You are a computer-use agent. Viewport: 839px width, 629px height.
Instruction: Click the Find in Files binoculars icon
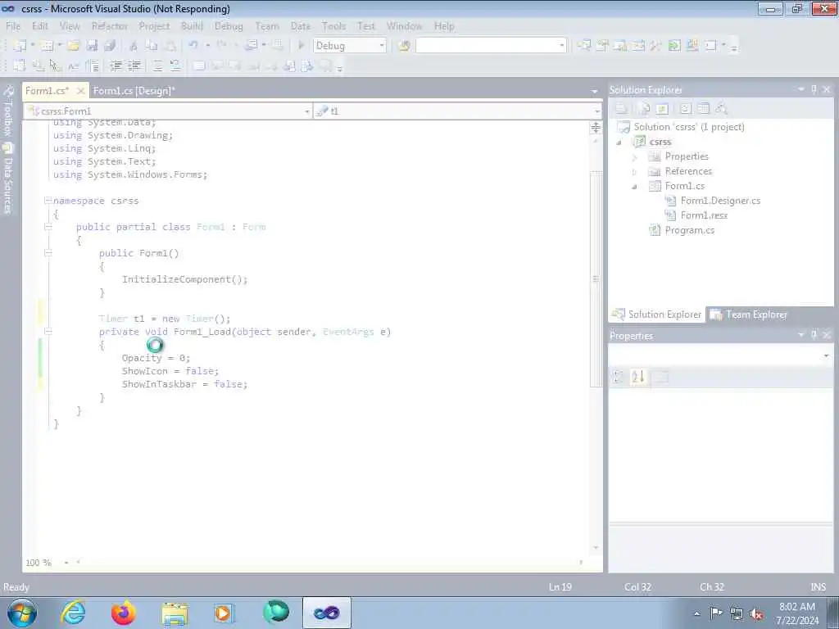pyautogui.click(x=404, y=46)
